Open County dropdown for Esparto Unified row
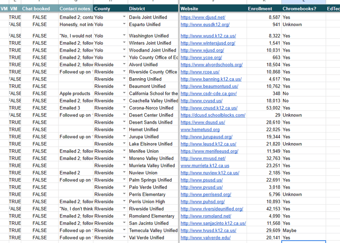The width and height of the screenshot is (340, 243). [124, 24]
